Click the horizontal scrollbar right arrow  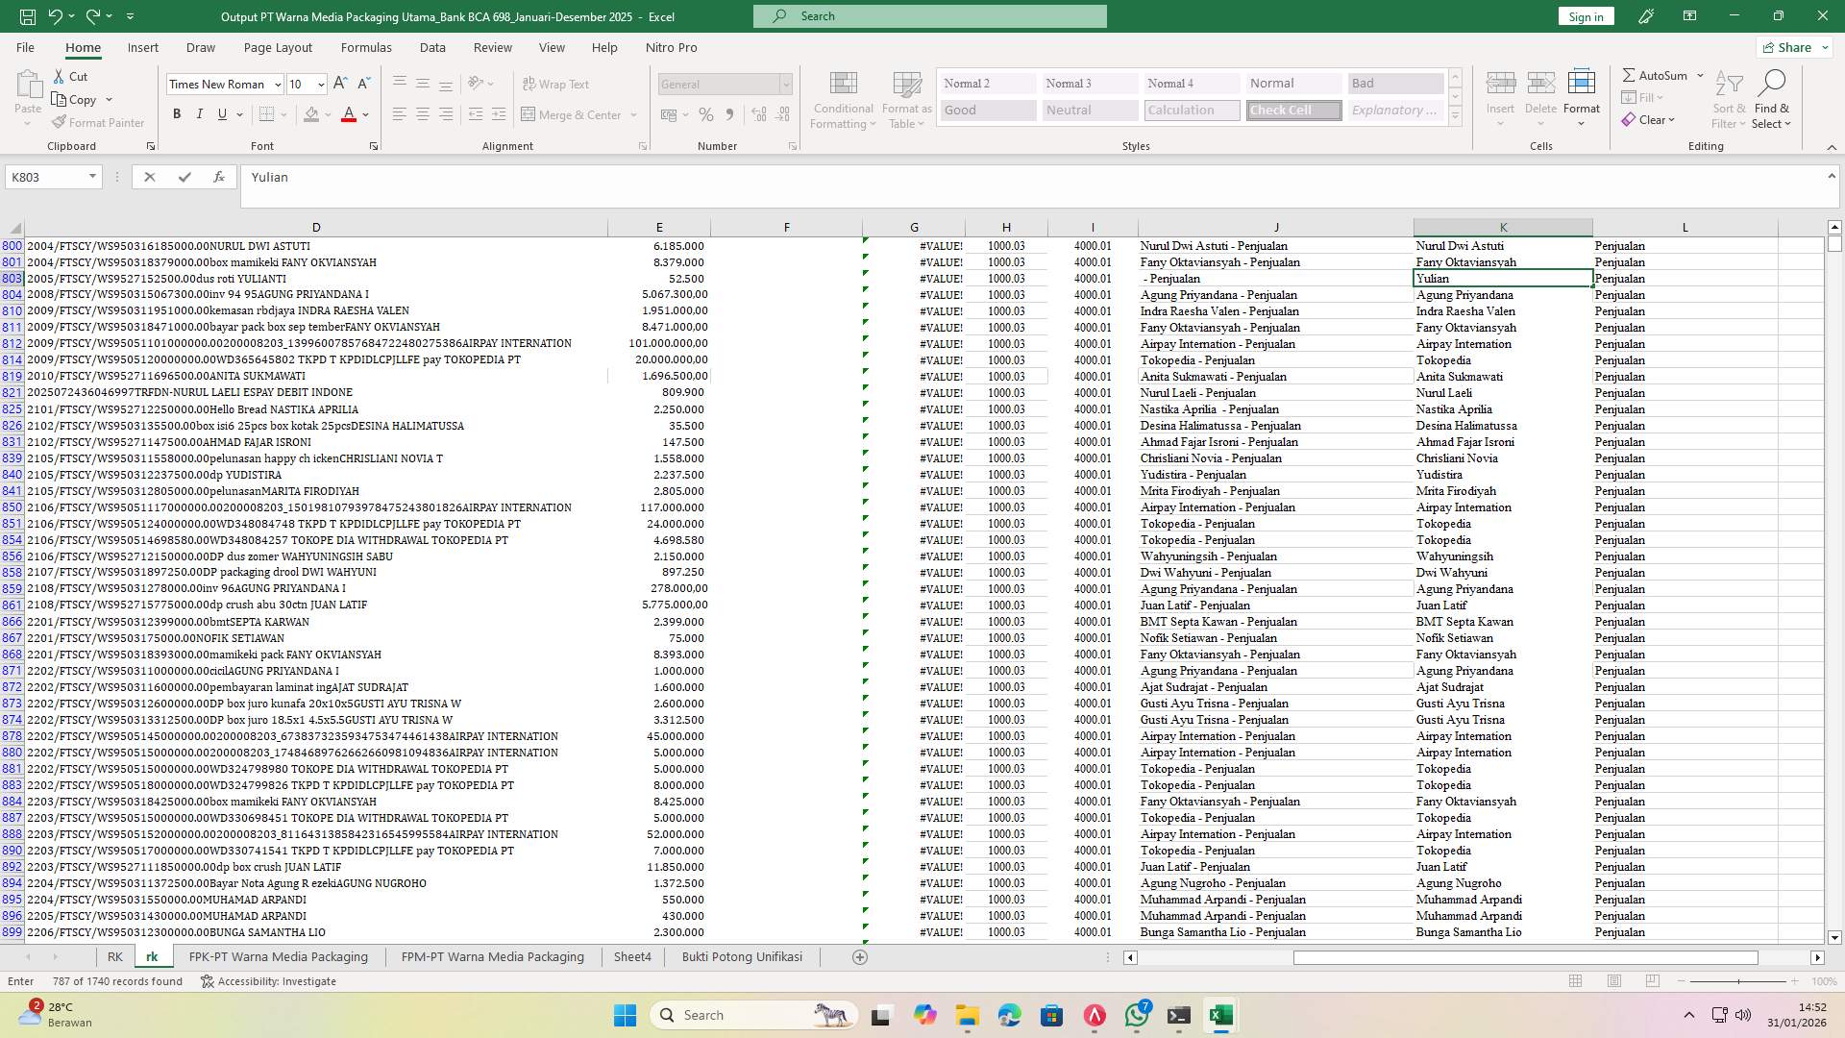click(x=1817, y=957)
